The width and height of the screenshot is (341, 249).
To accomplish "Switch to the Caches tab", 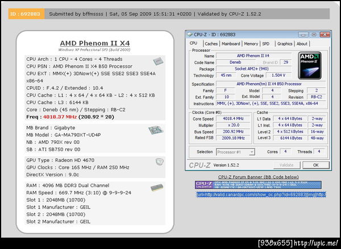I will click(211, 44).
